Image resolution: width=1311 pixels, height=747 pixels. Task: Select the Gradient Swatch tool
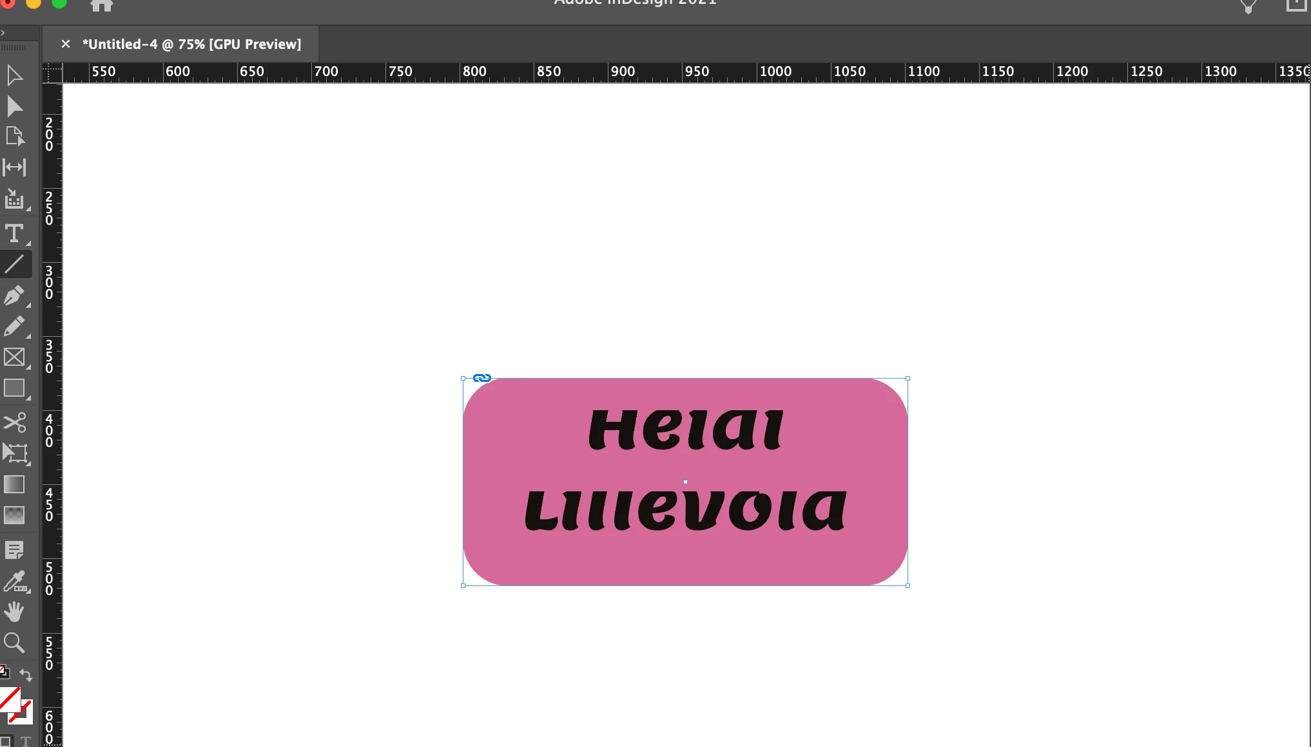14,484
